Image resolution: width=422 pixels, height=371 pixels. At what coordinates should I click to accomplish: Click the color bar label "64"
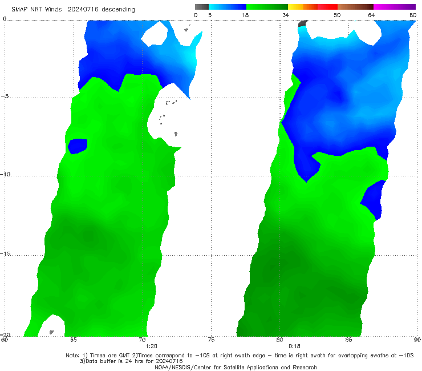(x=371, y=15)
